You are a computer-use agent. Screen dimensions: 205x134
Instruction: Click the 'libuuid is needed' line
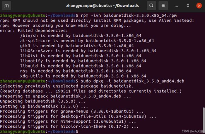(x=81, y=66)
